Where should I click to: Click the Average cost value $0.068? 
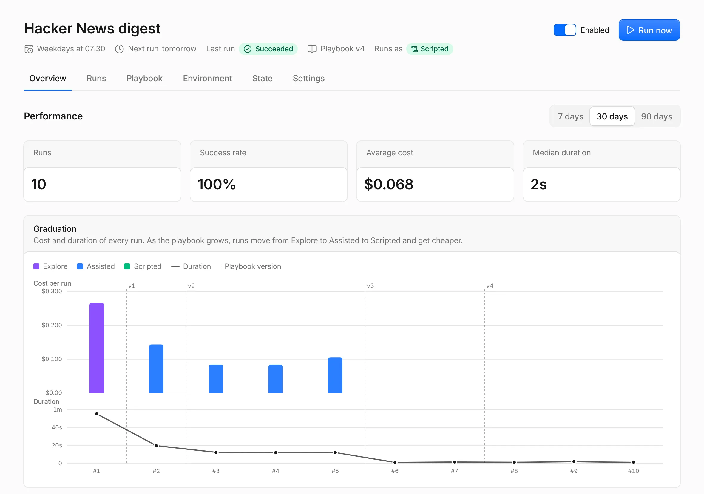coord(389,185)
